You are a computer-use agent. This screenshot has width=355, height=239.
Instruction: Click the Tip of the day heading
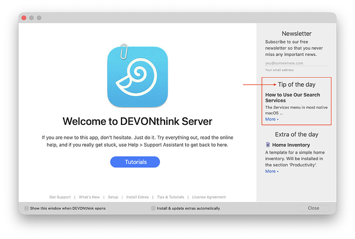(x=296, y=84)
